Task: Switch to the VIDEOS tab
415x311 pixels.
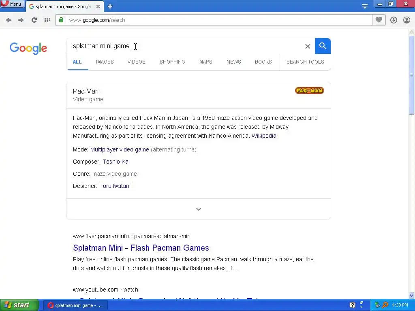Action: click(136, 62)
